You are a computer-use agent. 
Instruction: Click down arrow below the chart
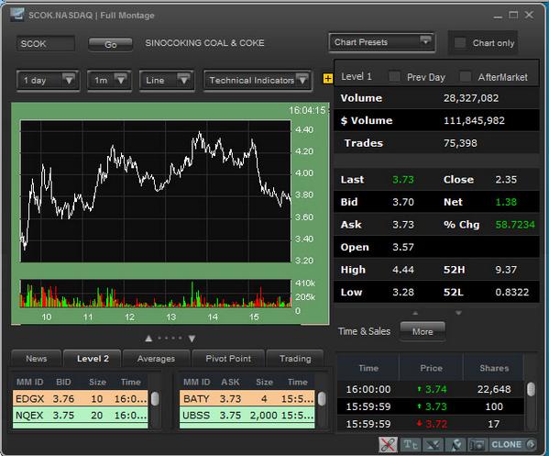click(192, 339)
